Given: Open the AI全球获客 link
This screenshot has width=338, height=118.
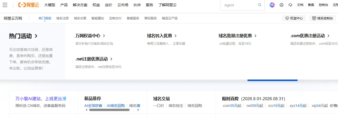Looking at the screenshot, I should pyautogui.click(x=93, y=106).
